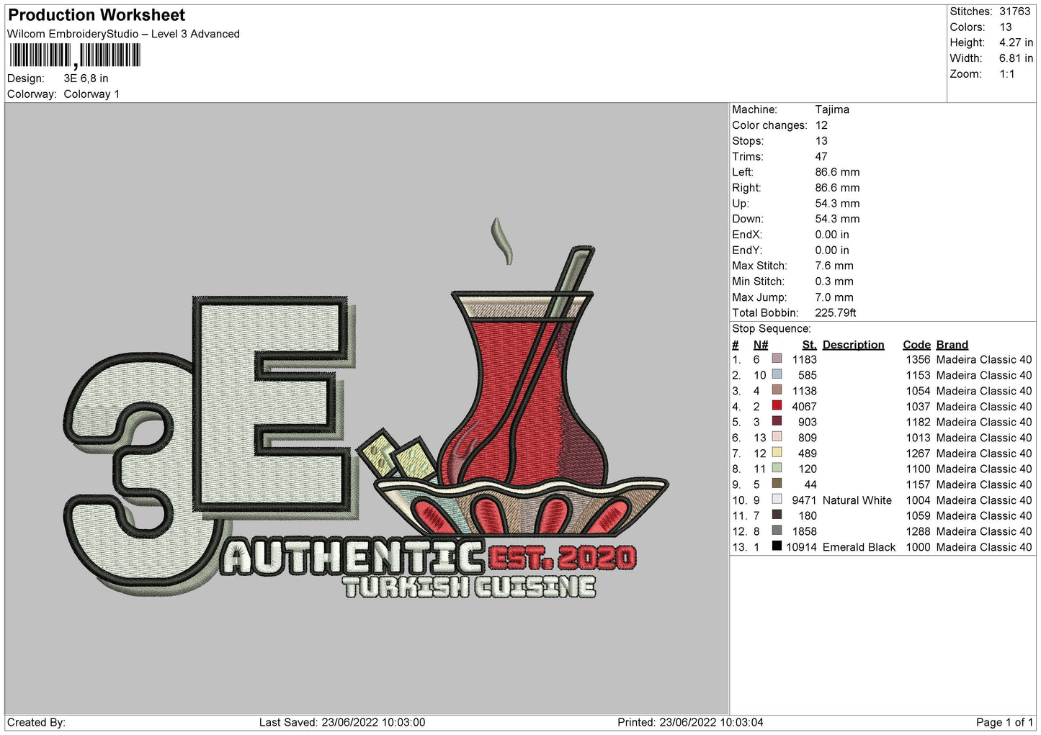Image resolution: width=1041 pixels, height=735 pixels.
Task: Click stitch count 10914 in row 13
Action: click(801, 547)
